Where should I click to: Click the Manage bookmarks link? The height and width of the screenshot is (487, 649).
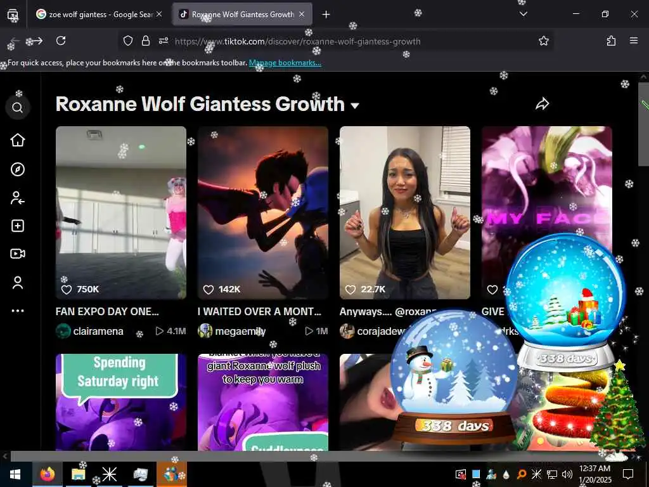[x=285, y=63]
